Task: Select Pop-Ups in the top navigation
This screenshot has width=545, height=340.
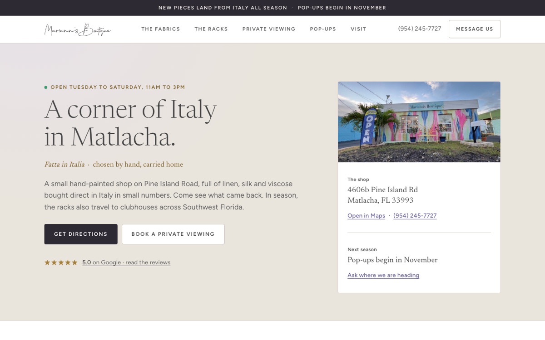Action: 323,29
